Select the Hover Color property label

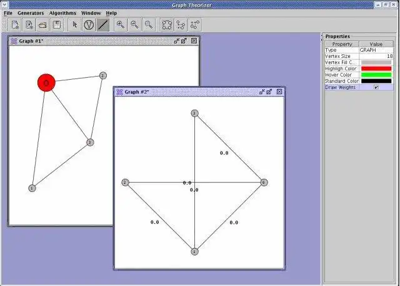(342, 75)
